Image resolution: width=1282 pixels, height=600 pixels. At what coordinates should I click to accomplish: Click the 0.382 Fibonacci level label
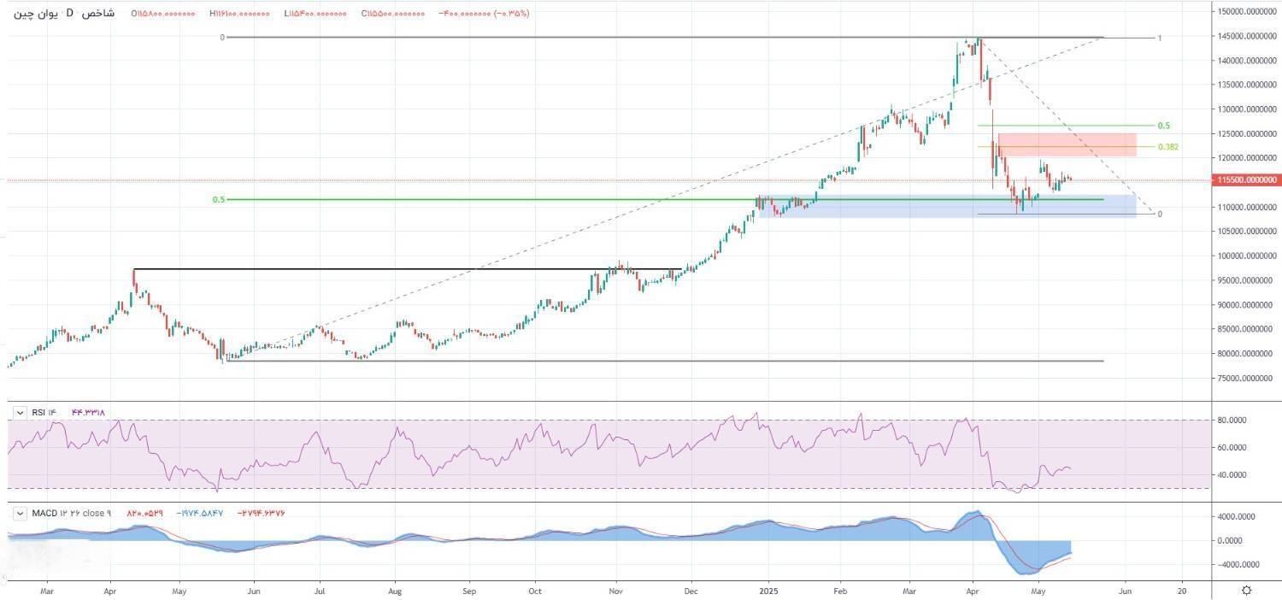[1167, 147]
